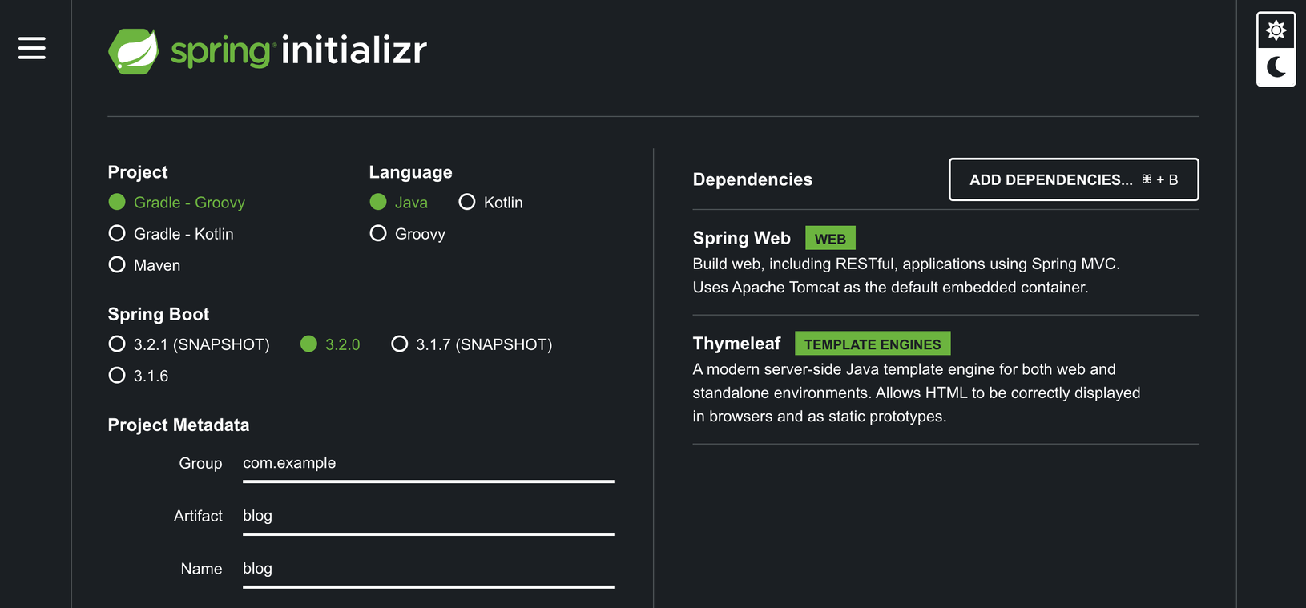Viewport: 1306px width, 608px height.
Task: Select Gradle - Kotlin project type
Action: click(171, 234)
